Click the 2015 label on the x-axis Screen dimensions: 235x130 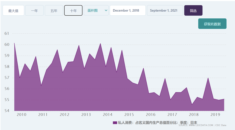pos(129,115)
